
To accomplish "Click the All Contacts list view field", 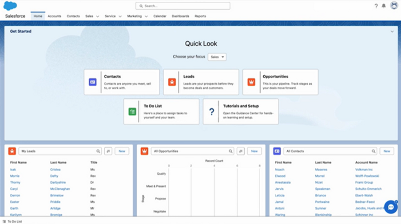I will pos(330,151).
